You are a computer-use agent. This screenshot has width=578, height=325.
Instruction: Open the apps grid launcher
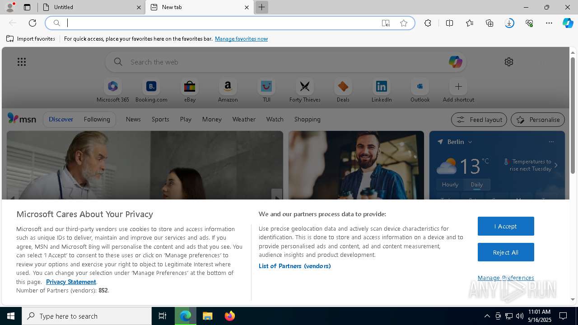[22, 62]
